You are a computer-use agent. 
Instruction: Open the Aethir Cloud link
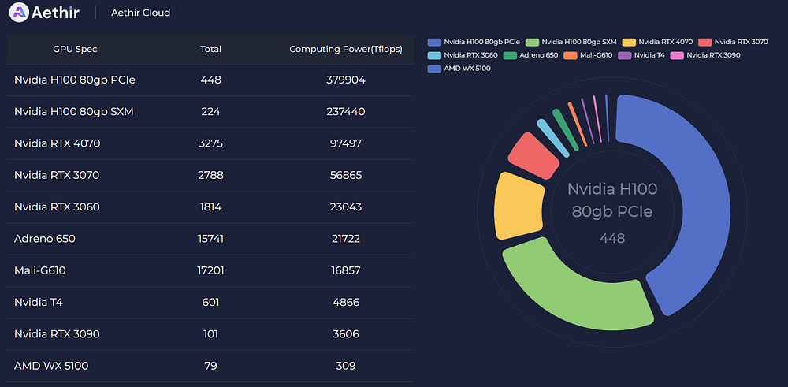tap(141, 13)
